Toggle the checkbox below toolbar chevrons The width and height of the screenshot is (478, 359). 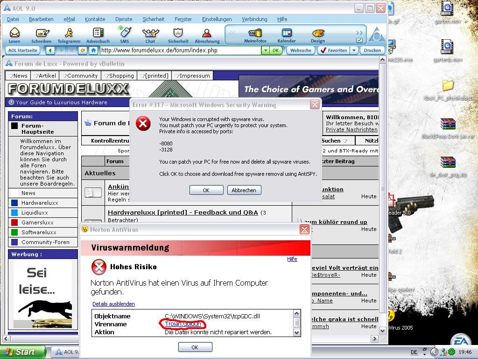(359, 40)
